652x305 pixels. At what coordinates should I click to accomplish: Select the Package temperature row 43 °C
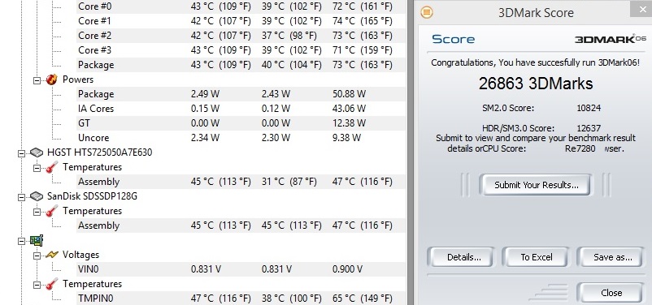241,65
